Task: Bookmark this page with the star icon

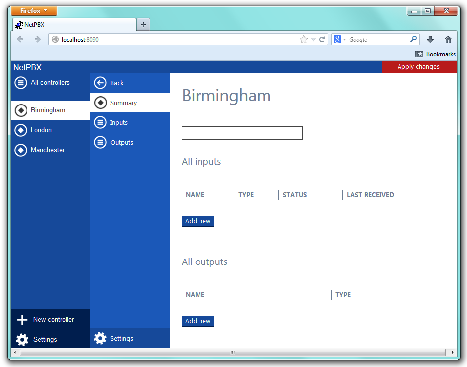Action: coord(303,40)
